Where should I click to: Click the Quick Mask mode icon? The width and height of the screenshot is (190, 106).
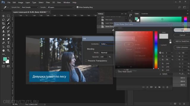point(3,66)
